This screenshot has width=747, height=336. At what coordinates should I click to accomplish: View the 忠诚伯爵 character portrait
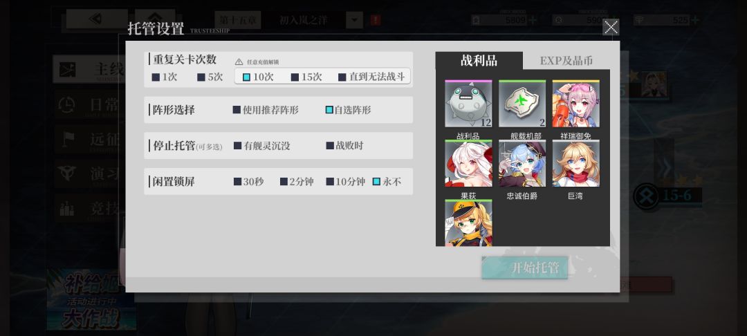coord(522,163)
